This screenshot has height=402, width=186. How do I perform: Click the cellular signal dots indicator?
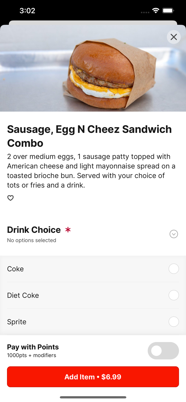145,12
